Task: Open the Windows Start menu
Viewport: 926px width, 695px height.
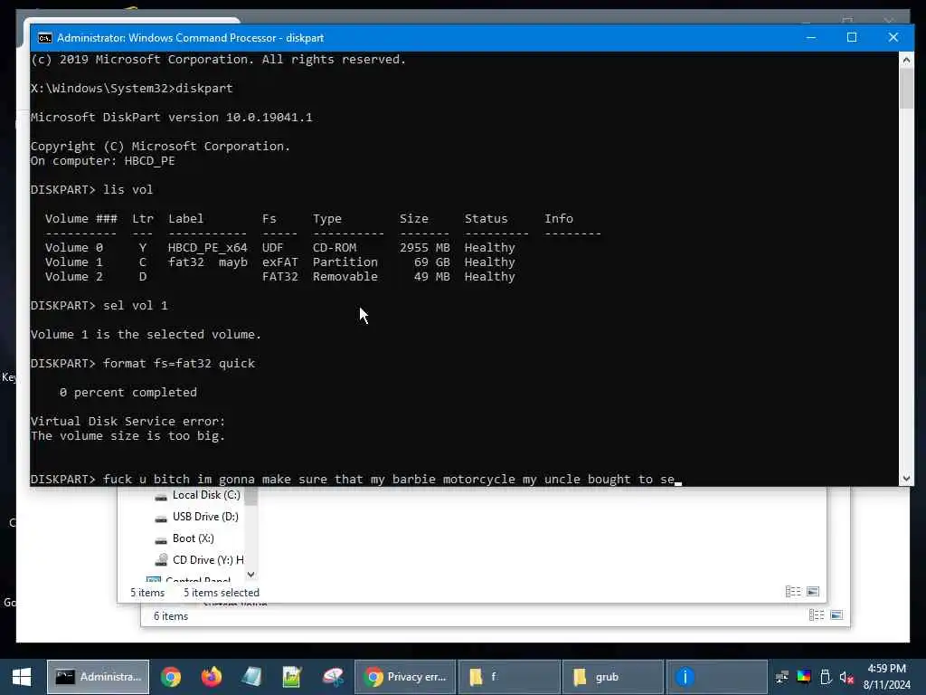Action: tap(22, 677)
